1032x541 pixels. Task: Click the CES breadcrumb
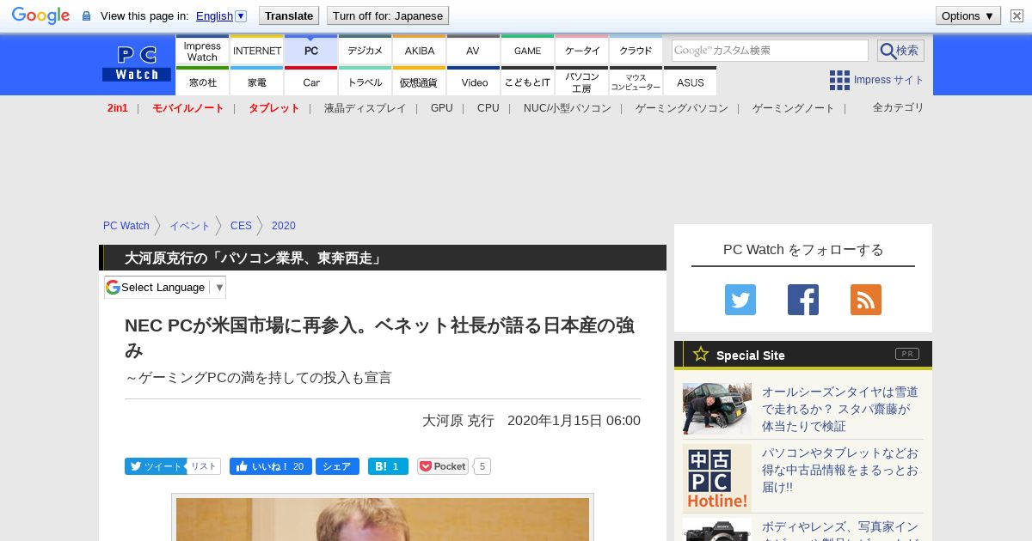point(242,226)
